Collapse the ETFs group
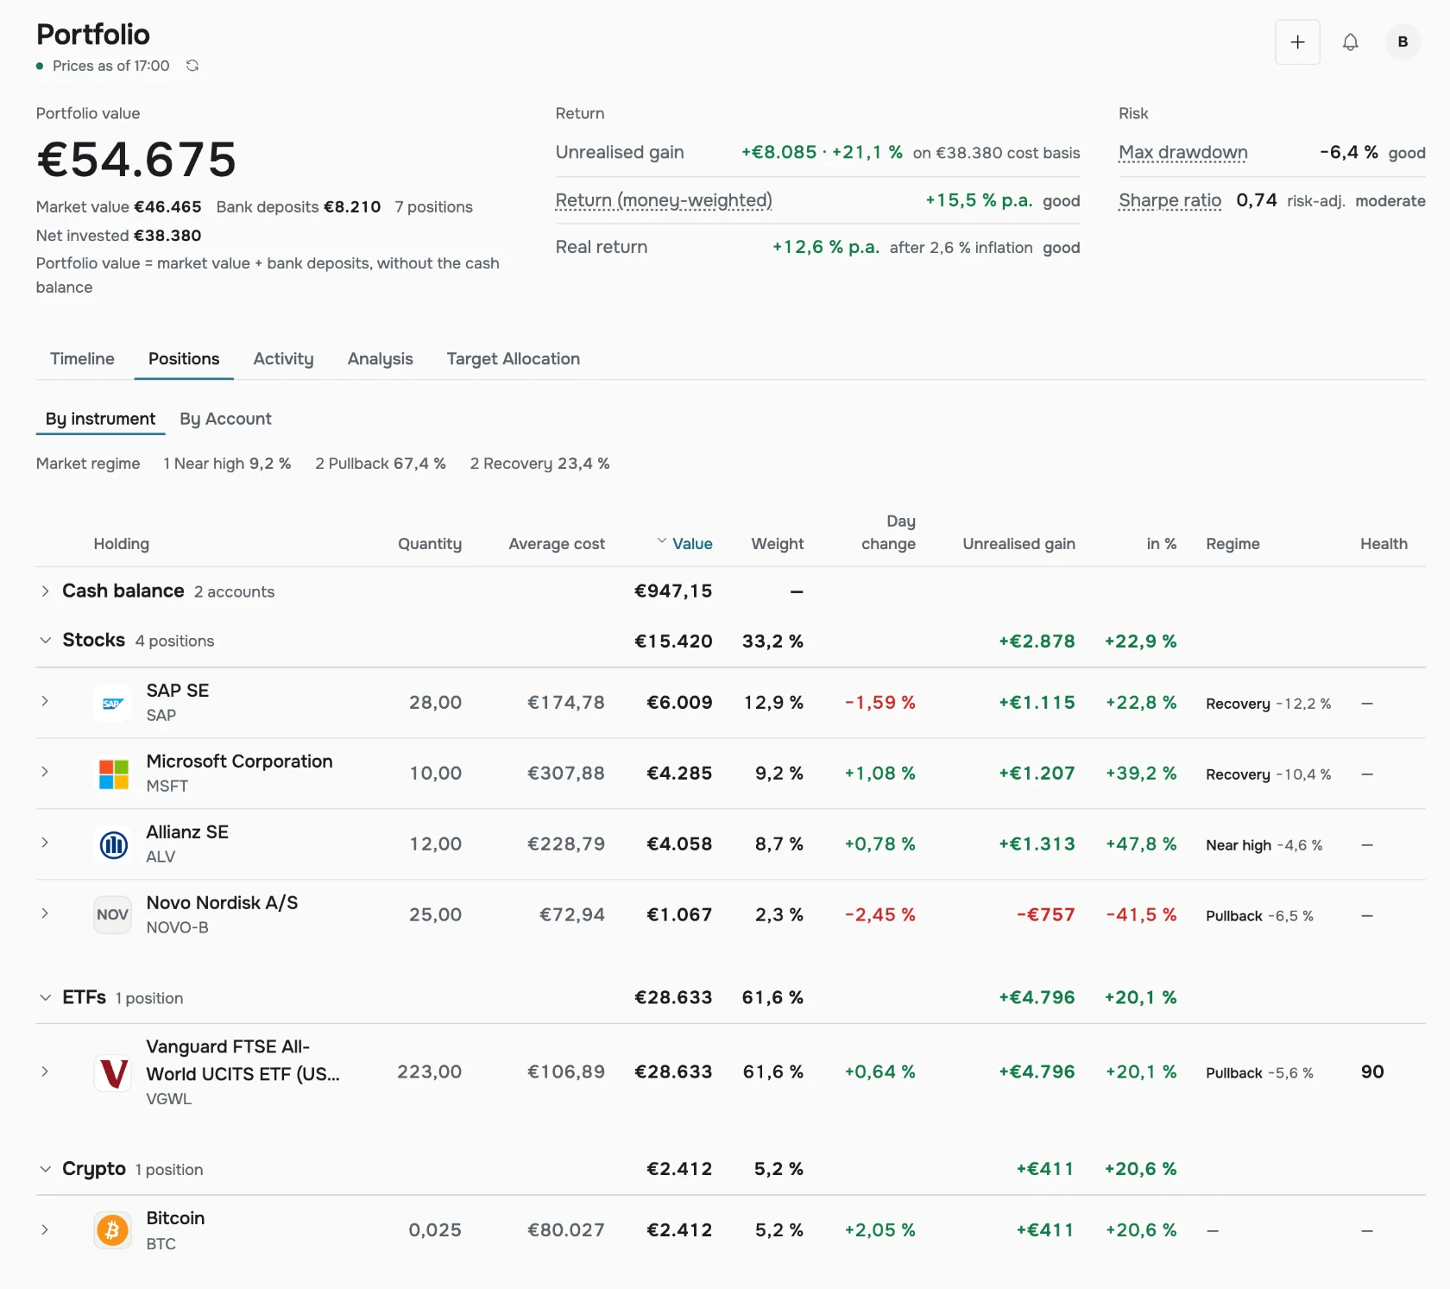The image size is (1450, 1289). 45,998
